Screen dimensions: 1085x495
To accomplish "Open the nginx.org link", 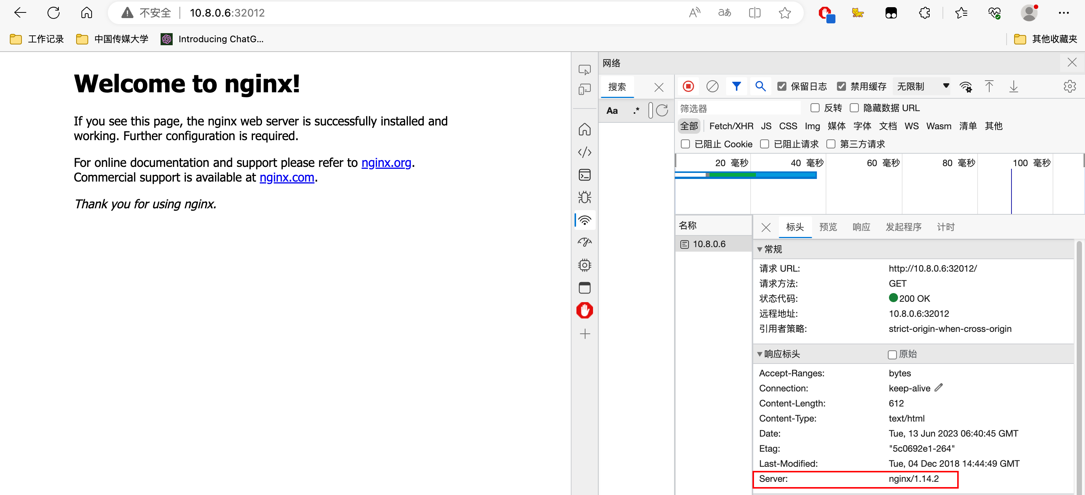I will coord(386,162).
